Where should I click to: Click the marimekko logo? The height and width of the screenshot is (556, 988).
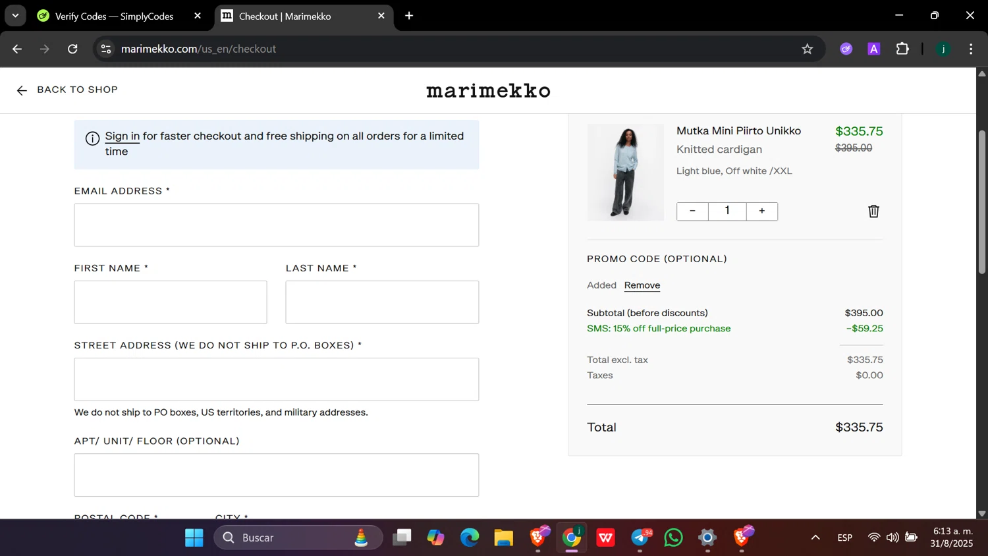click(x=488, y=90)
